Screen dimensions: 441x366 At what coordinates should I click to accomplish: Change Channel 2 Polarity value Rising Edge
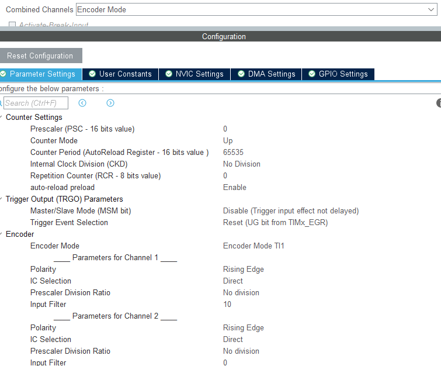point(244,328)
